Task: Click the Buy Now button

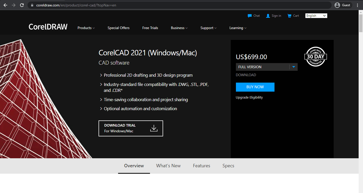Action: click(255, 87)
